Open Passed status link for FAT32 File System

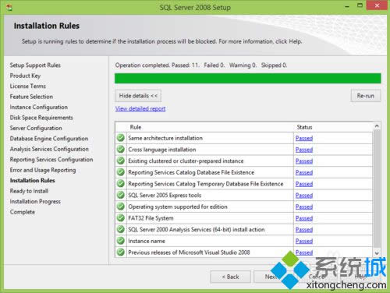(304, 218)
